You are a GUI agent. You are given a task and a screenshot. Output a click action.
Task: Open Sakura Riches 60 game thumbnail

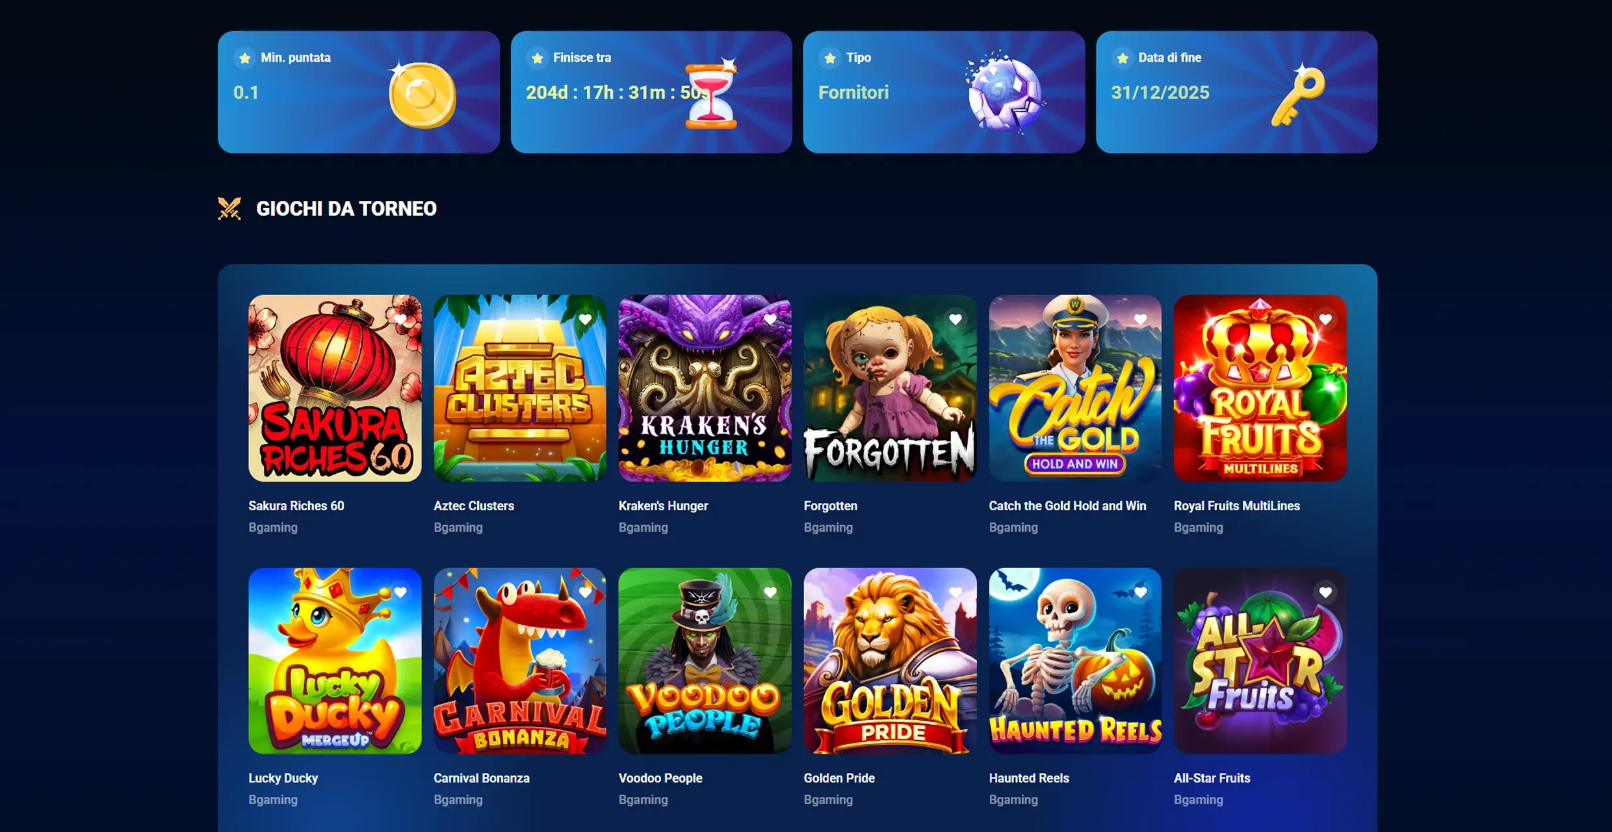point(335,388)
